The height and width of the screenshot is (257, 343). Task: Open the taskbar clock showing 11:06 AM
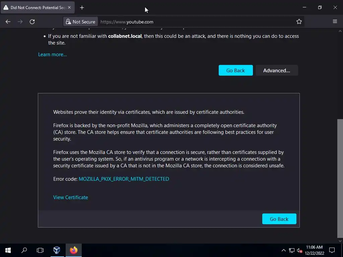click(x=314, y=250)
